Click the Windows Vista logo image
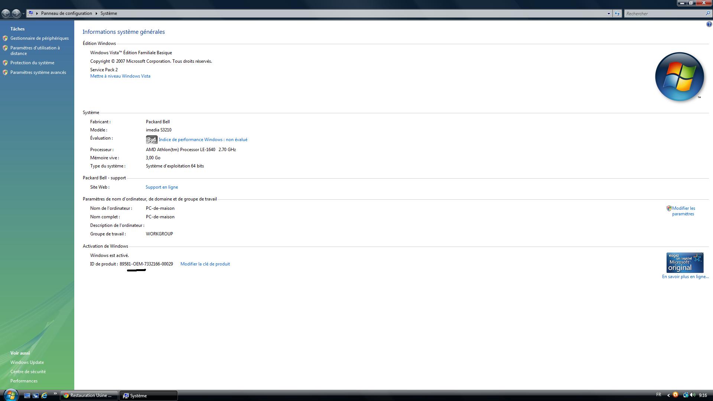Screen dimensions: 713x401 (x=680, y=77)
